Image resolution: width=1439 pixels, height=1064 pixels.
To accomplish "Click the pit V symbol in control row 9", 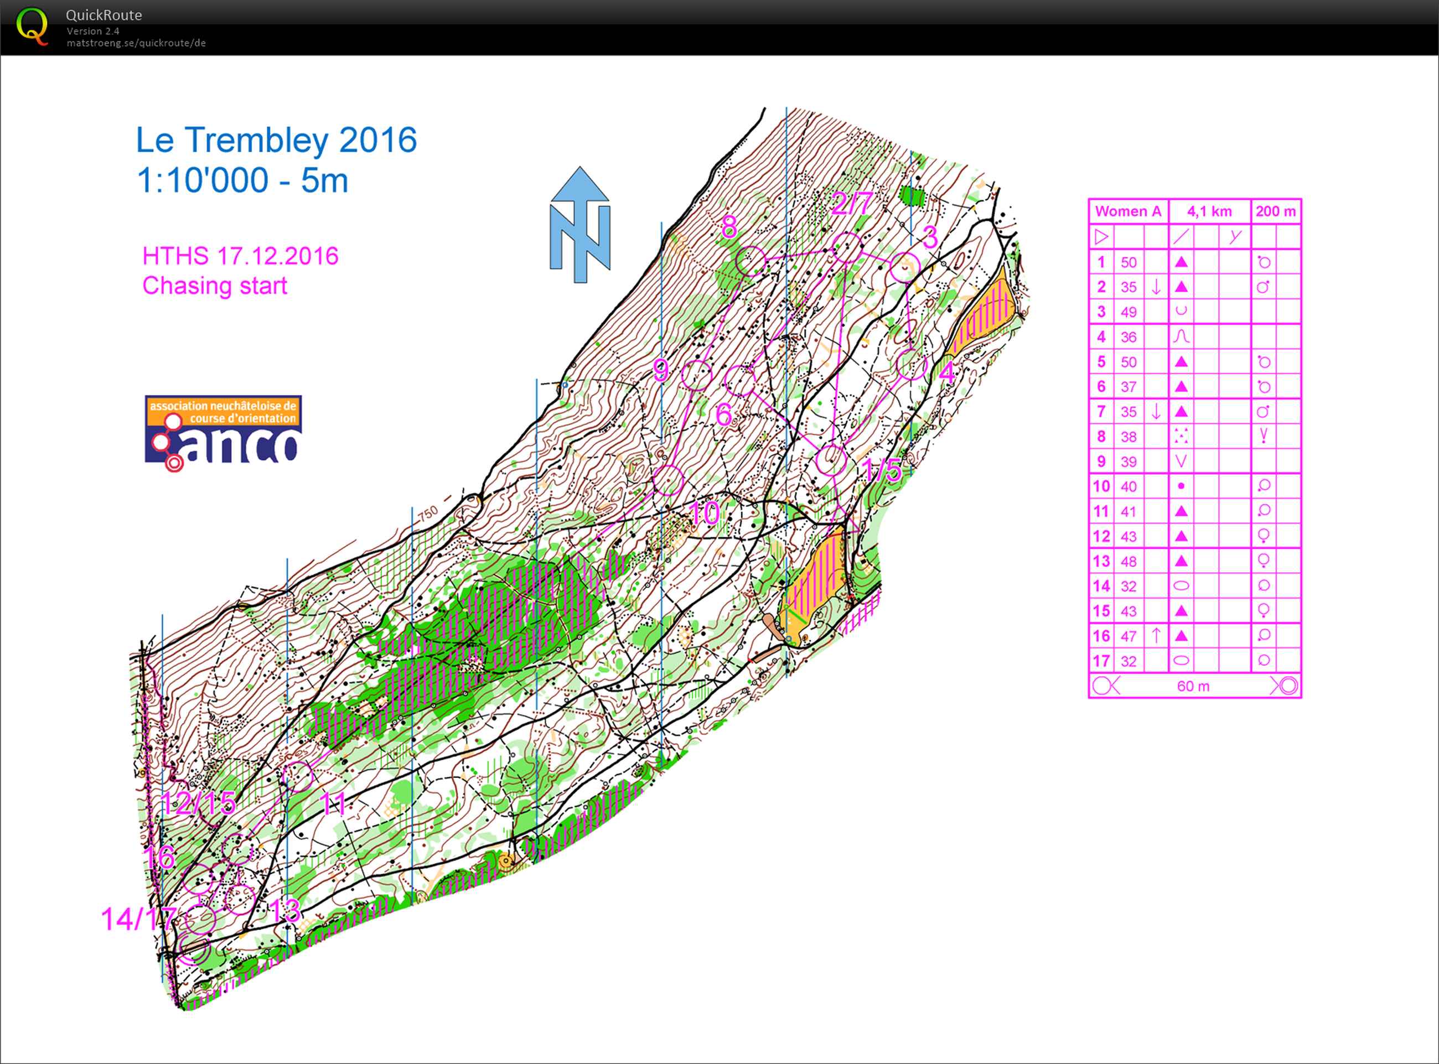I will point(1181,461).
